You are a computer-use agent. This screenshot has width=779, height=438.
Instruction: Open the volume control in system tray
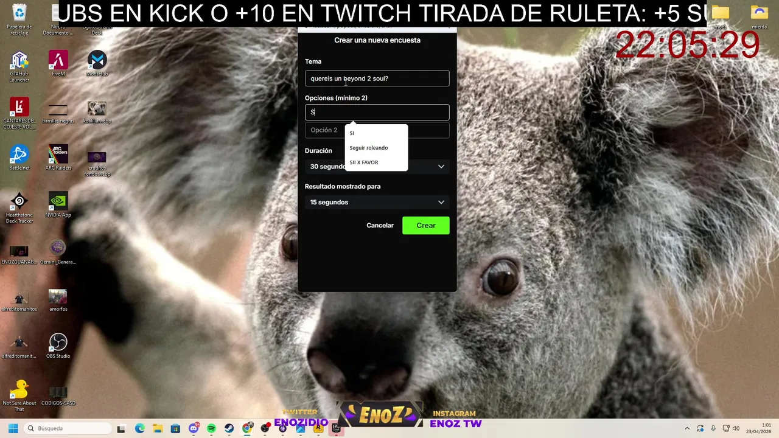(736, 428)
